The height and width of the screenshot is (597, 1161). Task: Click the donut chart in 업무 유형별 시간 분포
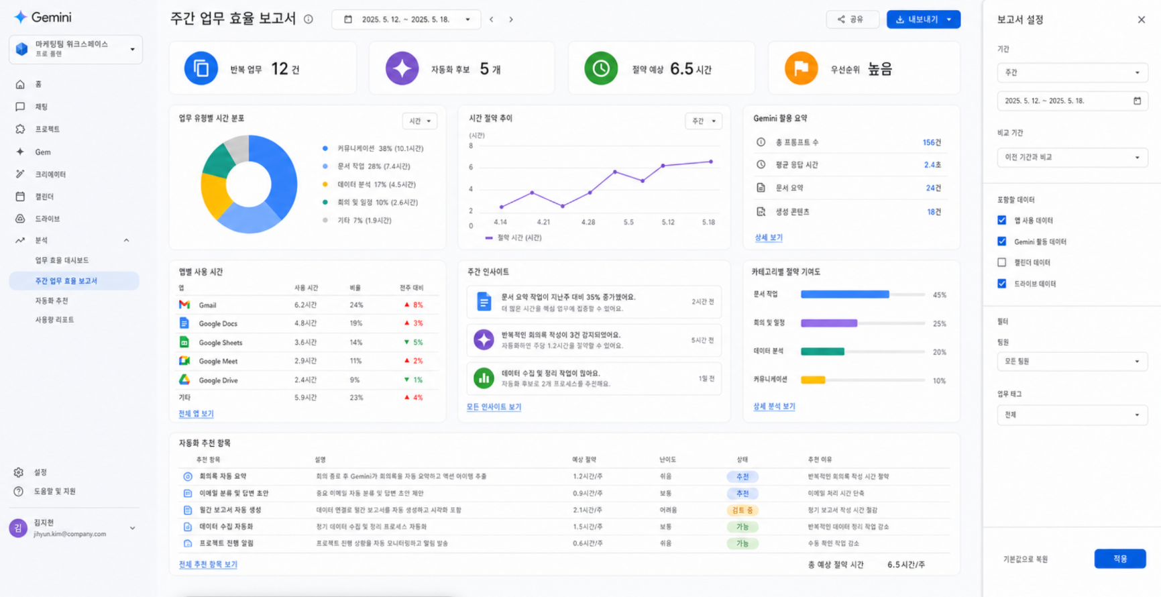(x=249, y=184)
